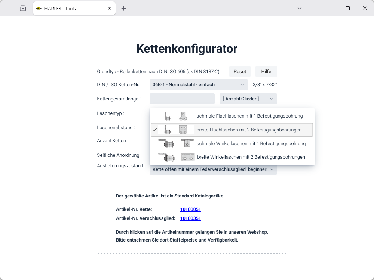Click side-view icon of wide angle plate
The width and height of the screenshot is (374, 280).
click(x=166, y=157)
